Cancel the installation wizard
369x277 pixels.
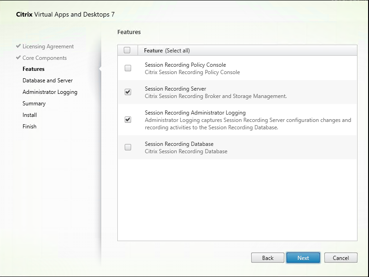341,258
